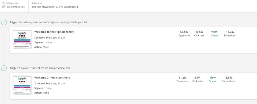Click View Queue for HipKids family email
Screen dimensions: 257x104
214,34
